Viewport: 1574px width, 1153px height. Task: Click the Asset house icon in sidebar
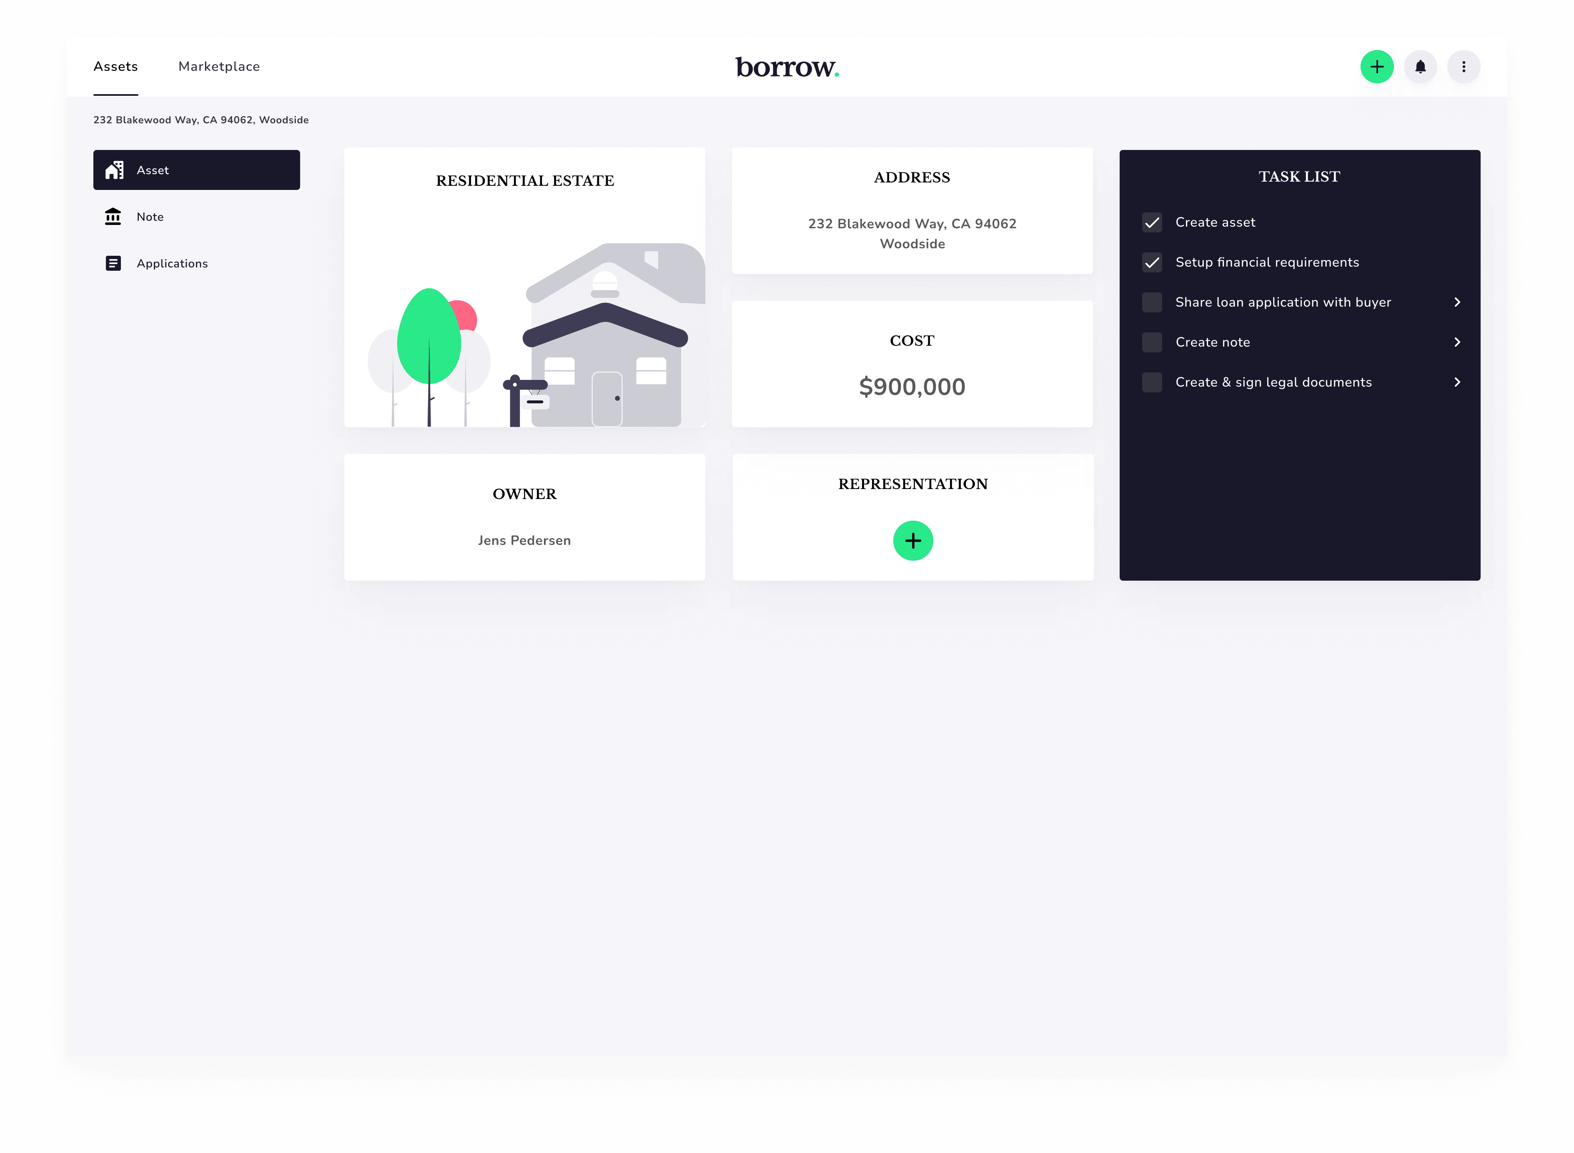coord(114,170)
